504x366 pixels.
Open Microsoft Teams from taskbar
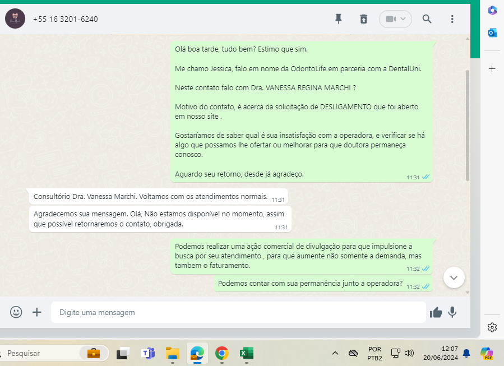tap(148, 353)
